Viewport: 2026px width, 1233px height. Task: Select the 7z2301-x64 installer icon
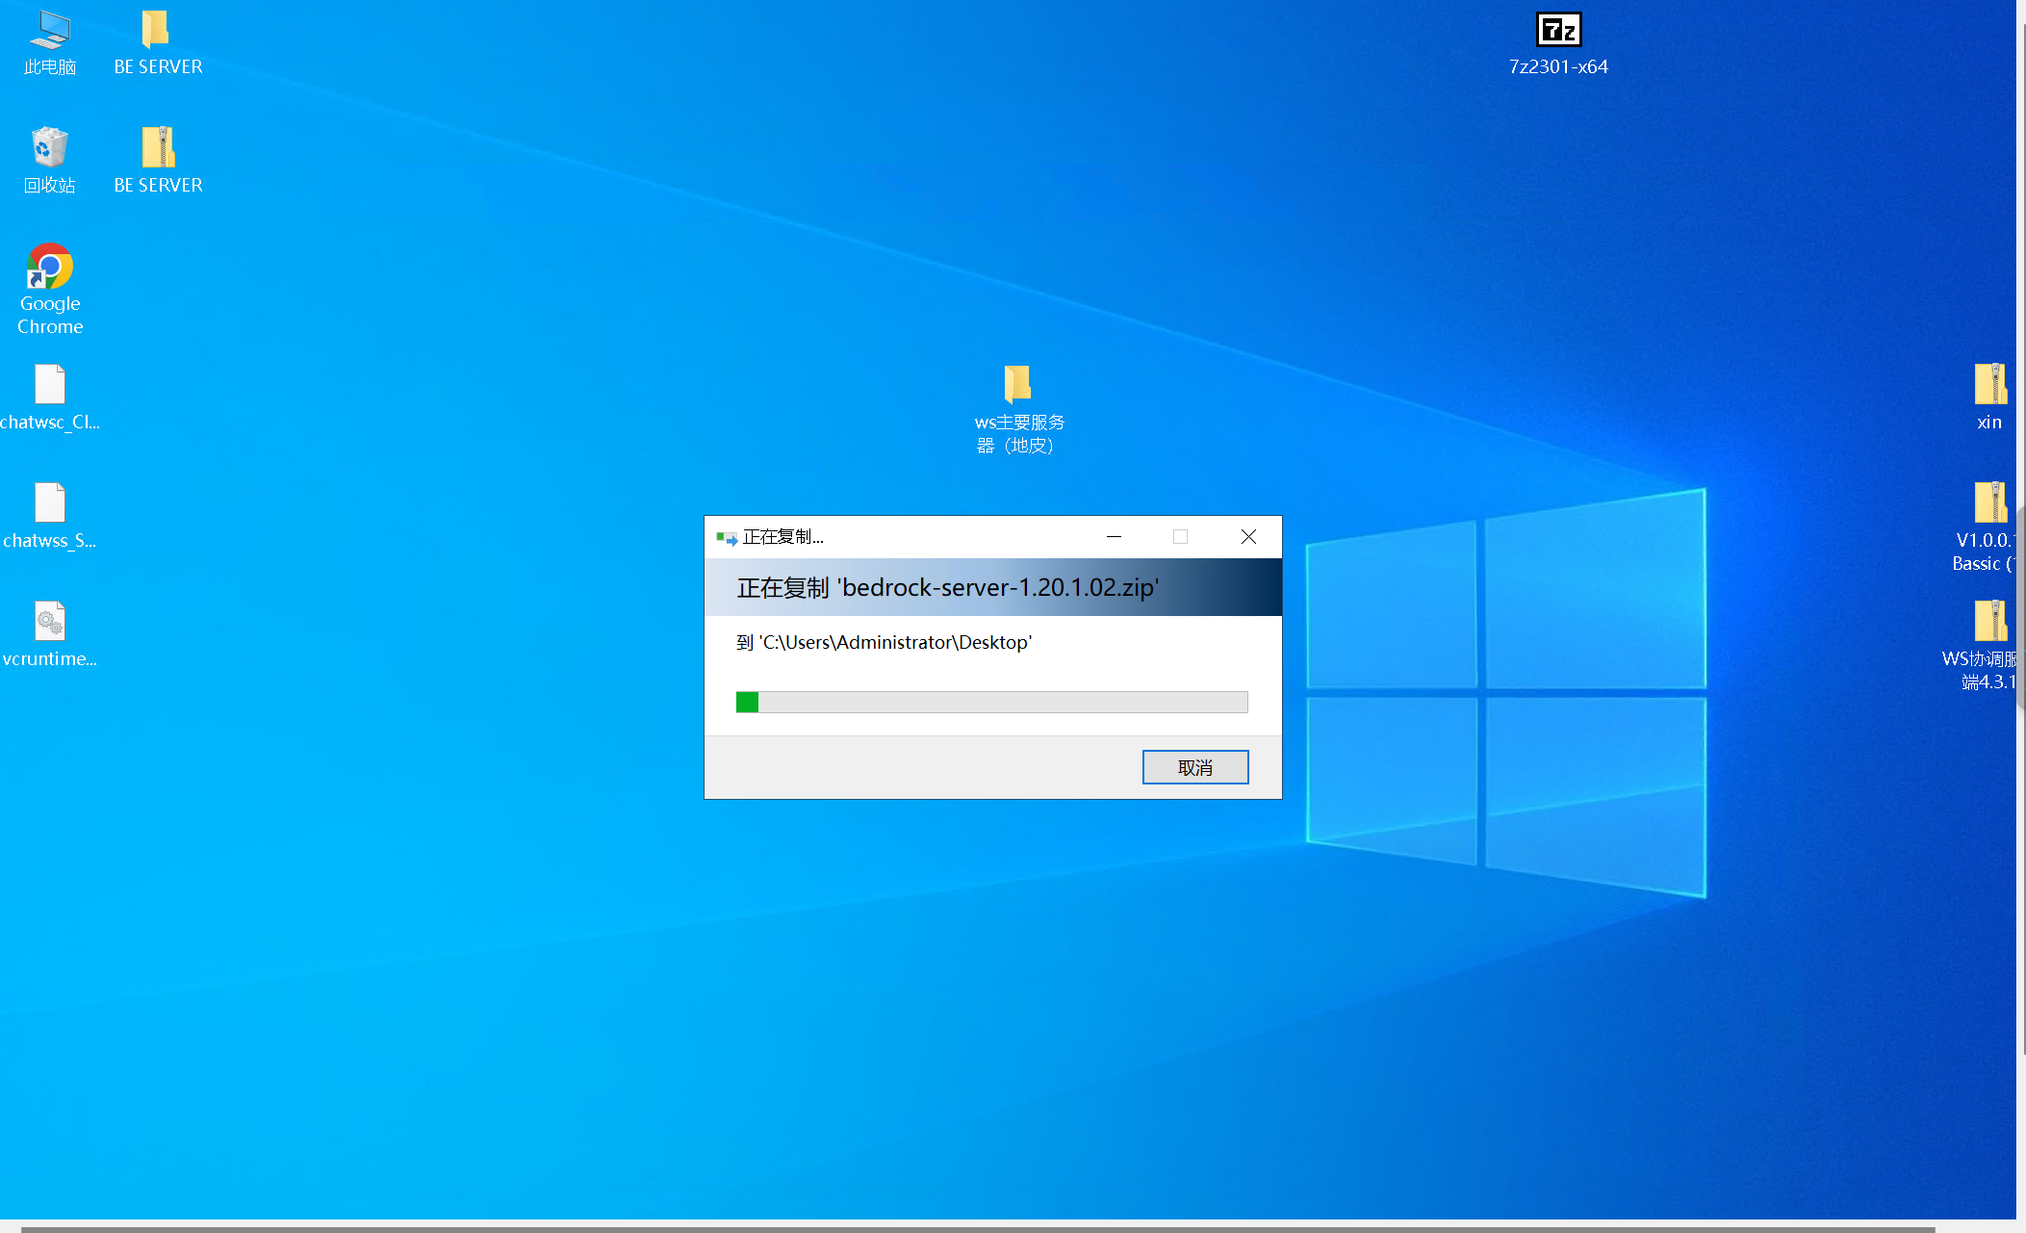click(x=1558, y=31)
